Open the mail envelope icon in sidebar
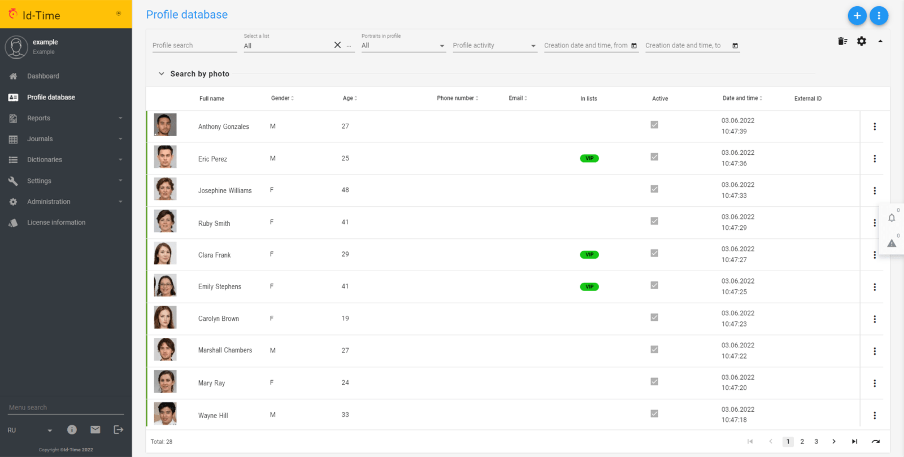This screenshot has height=457, width=904. pos(95,430)
